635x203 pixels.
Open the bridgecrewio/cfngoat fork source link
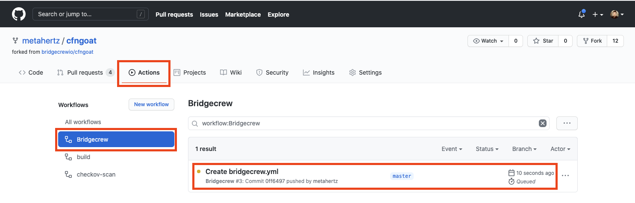point(68,52)
